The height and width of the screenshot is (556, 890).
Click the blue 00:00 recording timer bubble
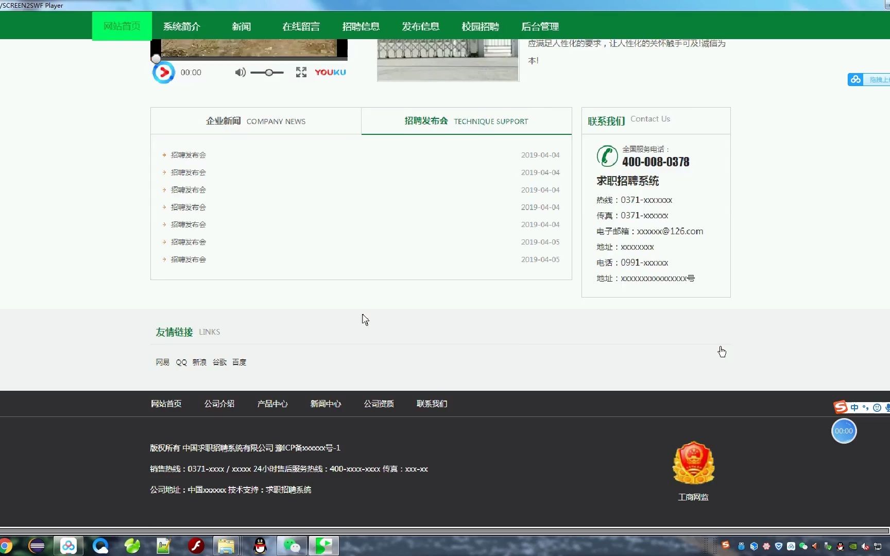(844, 431)
